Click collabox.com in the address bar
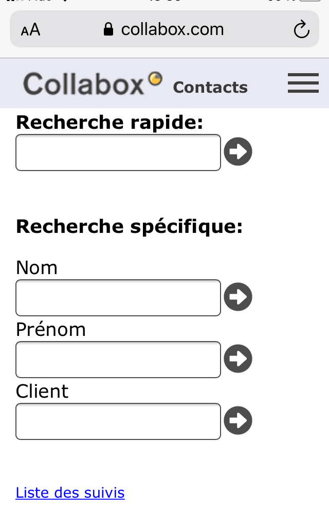This screenshot has width=329, height=508. [172, 29]
